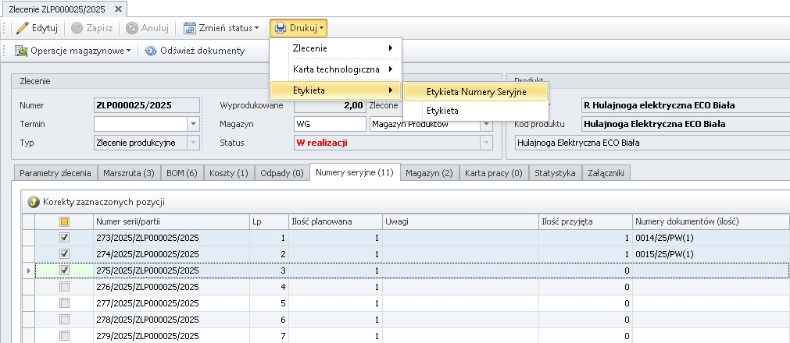Sort by Lp column header
This screenshot has width=790, height=343.
(269, 221)
